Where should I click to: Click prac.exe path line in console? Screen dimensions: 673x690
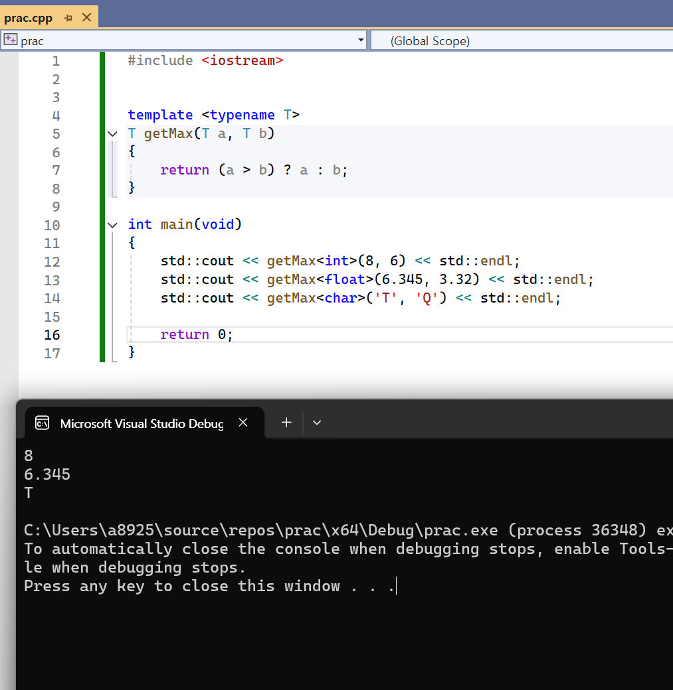348,530
